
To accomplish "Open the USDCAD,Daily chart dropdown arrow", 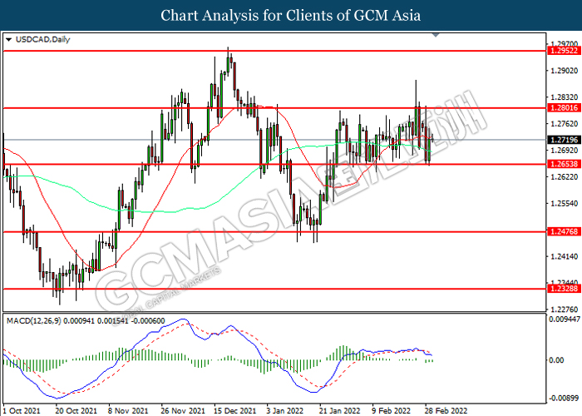I will click(x=9, y=39).
